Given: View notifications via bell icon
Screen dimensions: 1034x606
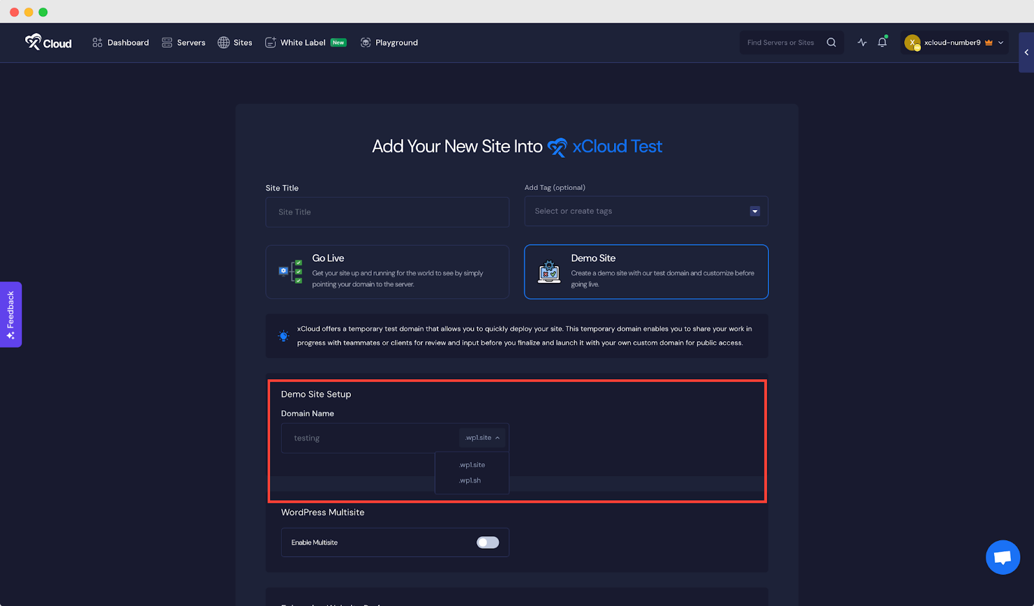Looking at the screenshot, I should tap(882, 42).
